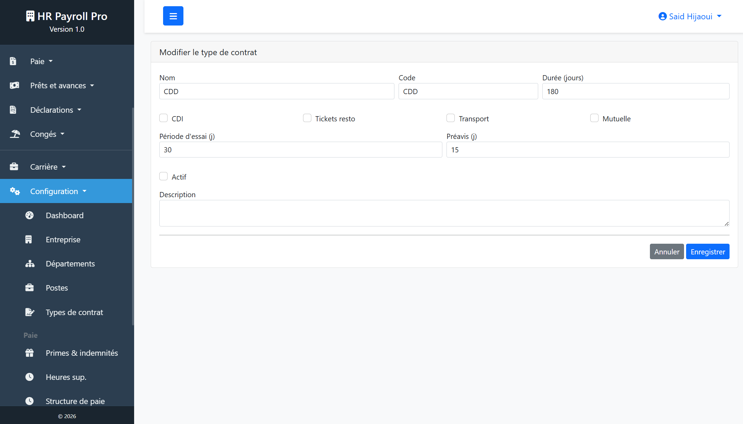Tick the Transport checkbox
This screenshot has height=424, width=743.
pos(451,118)
